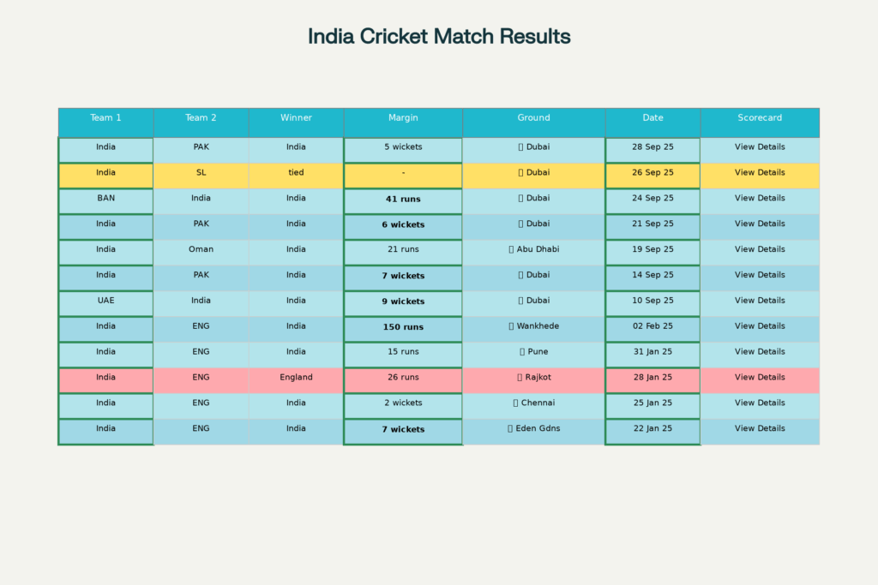The image size is (878, 585).
Task: Open View Details for the Rajkot match
Action: pyautogui.click(x=759, y=378)
